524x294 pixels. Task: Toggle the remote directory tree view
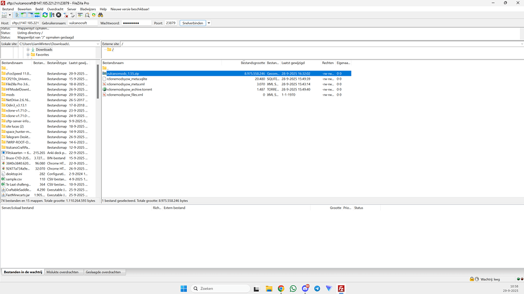point(30,15)
